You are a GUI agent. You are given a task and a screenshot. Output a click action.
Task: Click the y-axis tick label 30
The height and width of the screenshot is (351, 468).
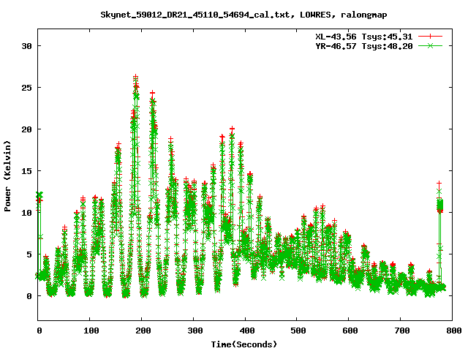(26, 46)
